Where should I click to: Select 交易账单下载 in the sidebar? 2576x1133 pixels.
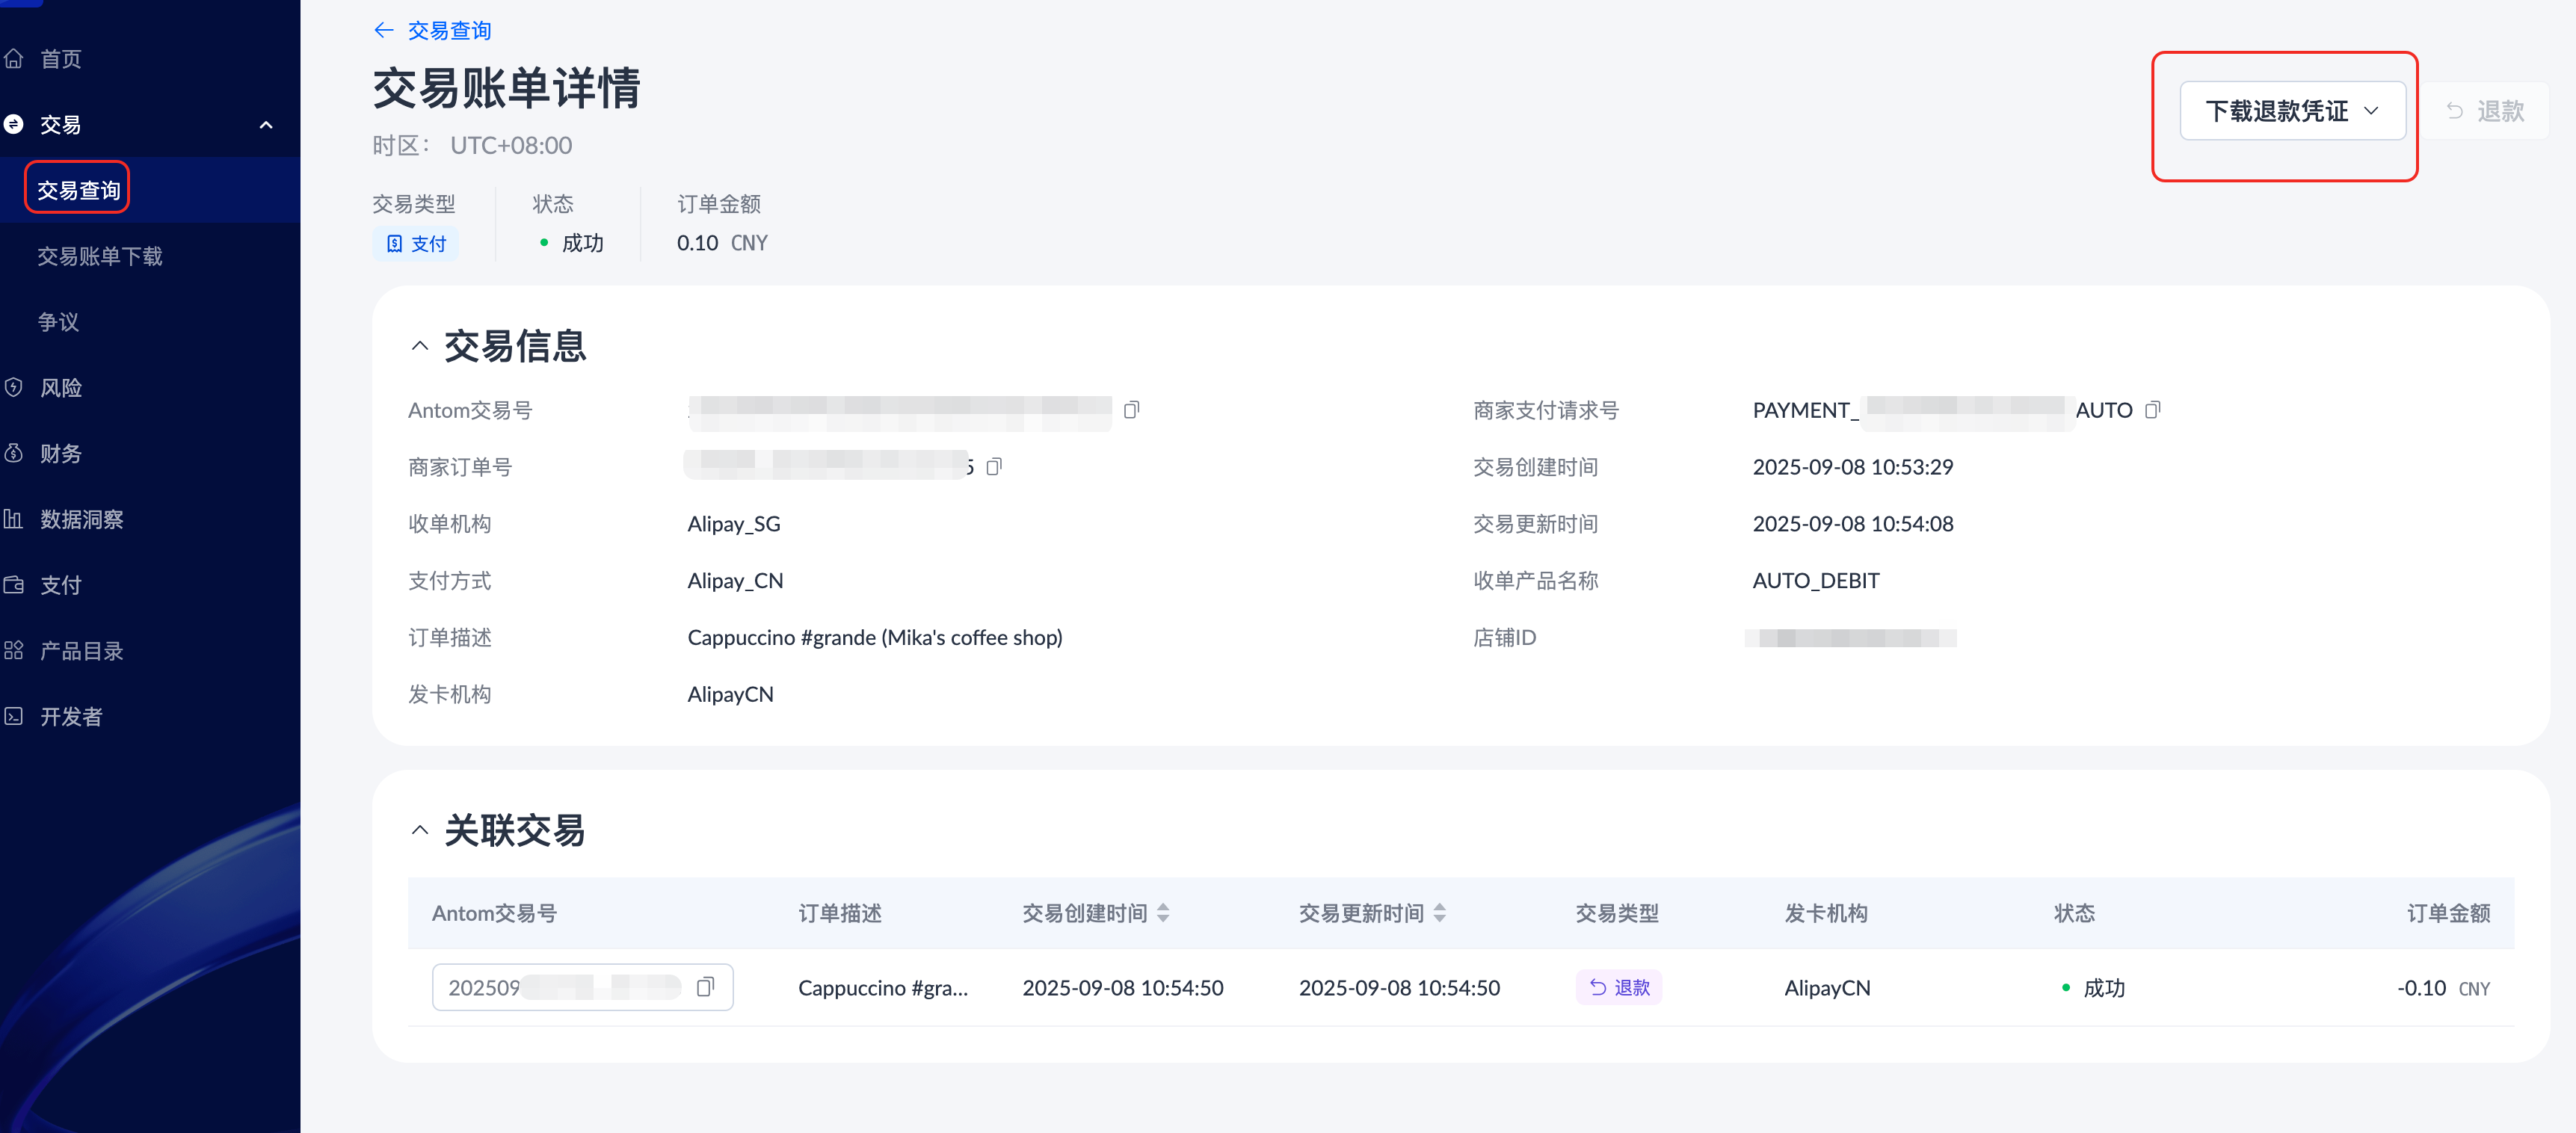100,257
